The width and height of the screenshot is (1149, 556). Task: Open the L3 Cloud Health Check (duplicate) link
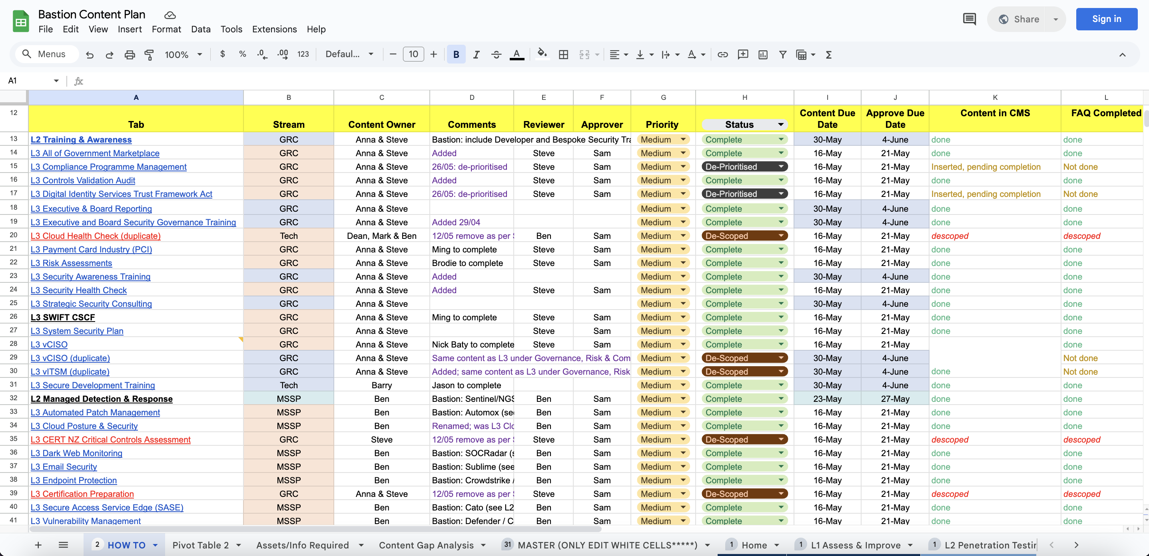click(x=96, y=236)
